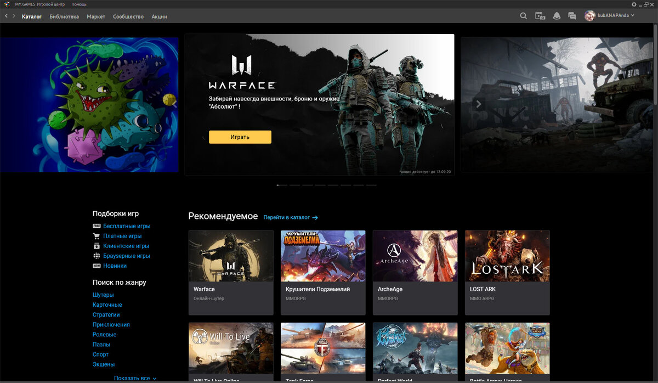Click the FREE badge icon beside Бесплатные игры
This screenshot has width=658, height=383.
[97, 226]
